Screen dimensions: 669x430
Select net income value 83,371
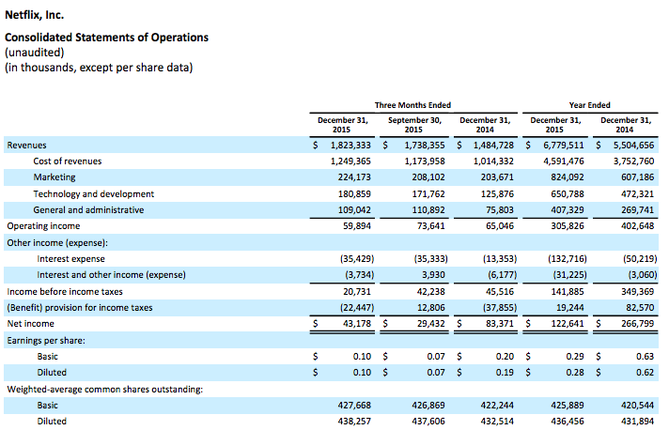(500, 324)
